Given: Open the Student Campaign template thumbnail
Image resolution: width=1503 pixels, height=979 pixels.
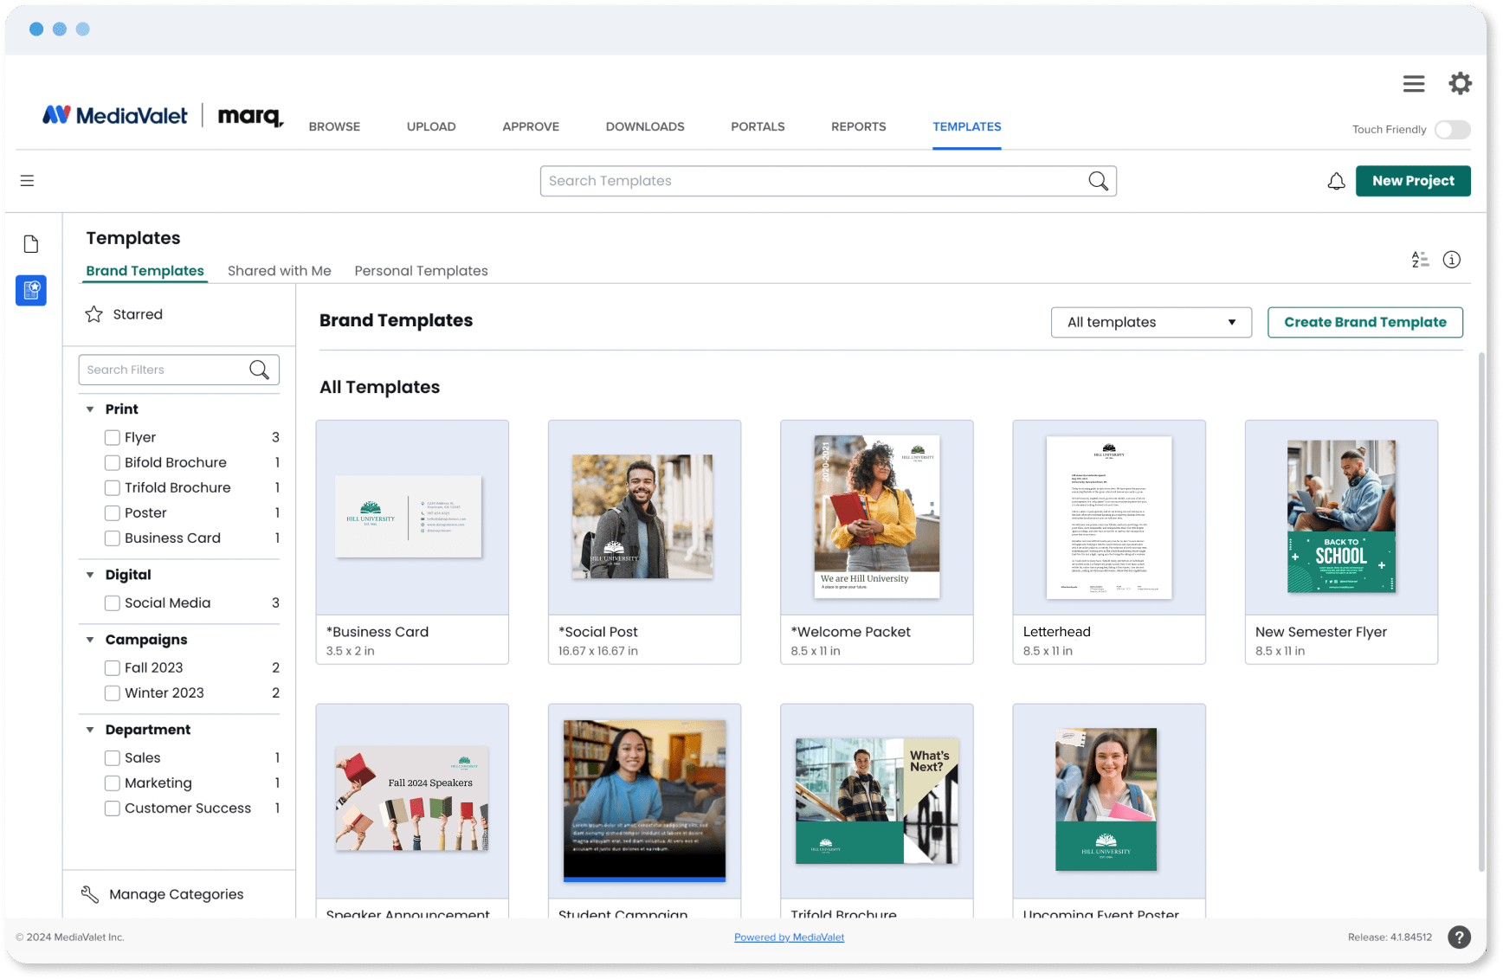Looking at the screenshot, I should point(644,801).
